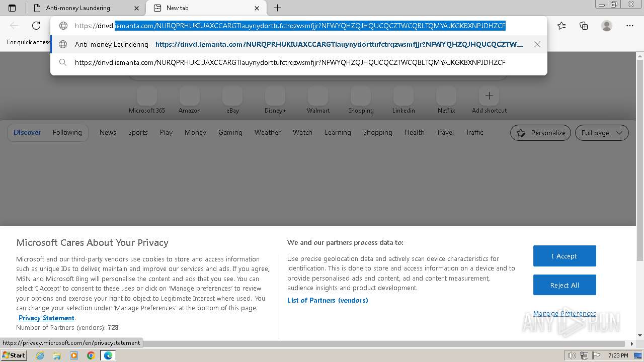This screenshot has width=644, height=362.
Task: Open the Disney+ shortcut tile
Action: pyautogui.click(x=275, y=100)
